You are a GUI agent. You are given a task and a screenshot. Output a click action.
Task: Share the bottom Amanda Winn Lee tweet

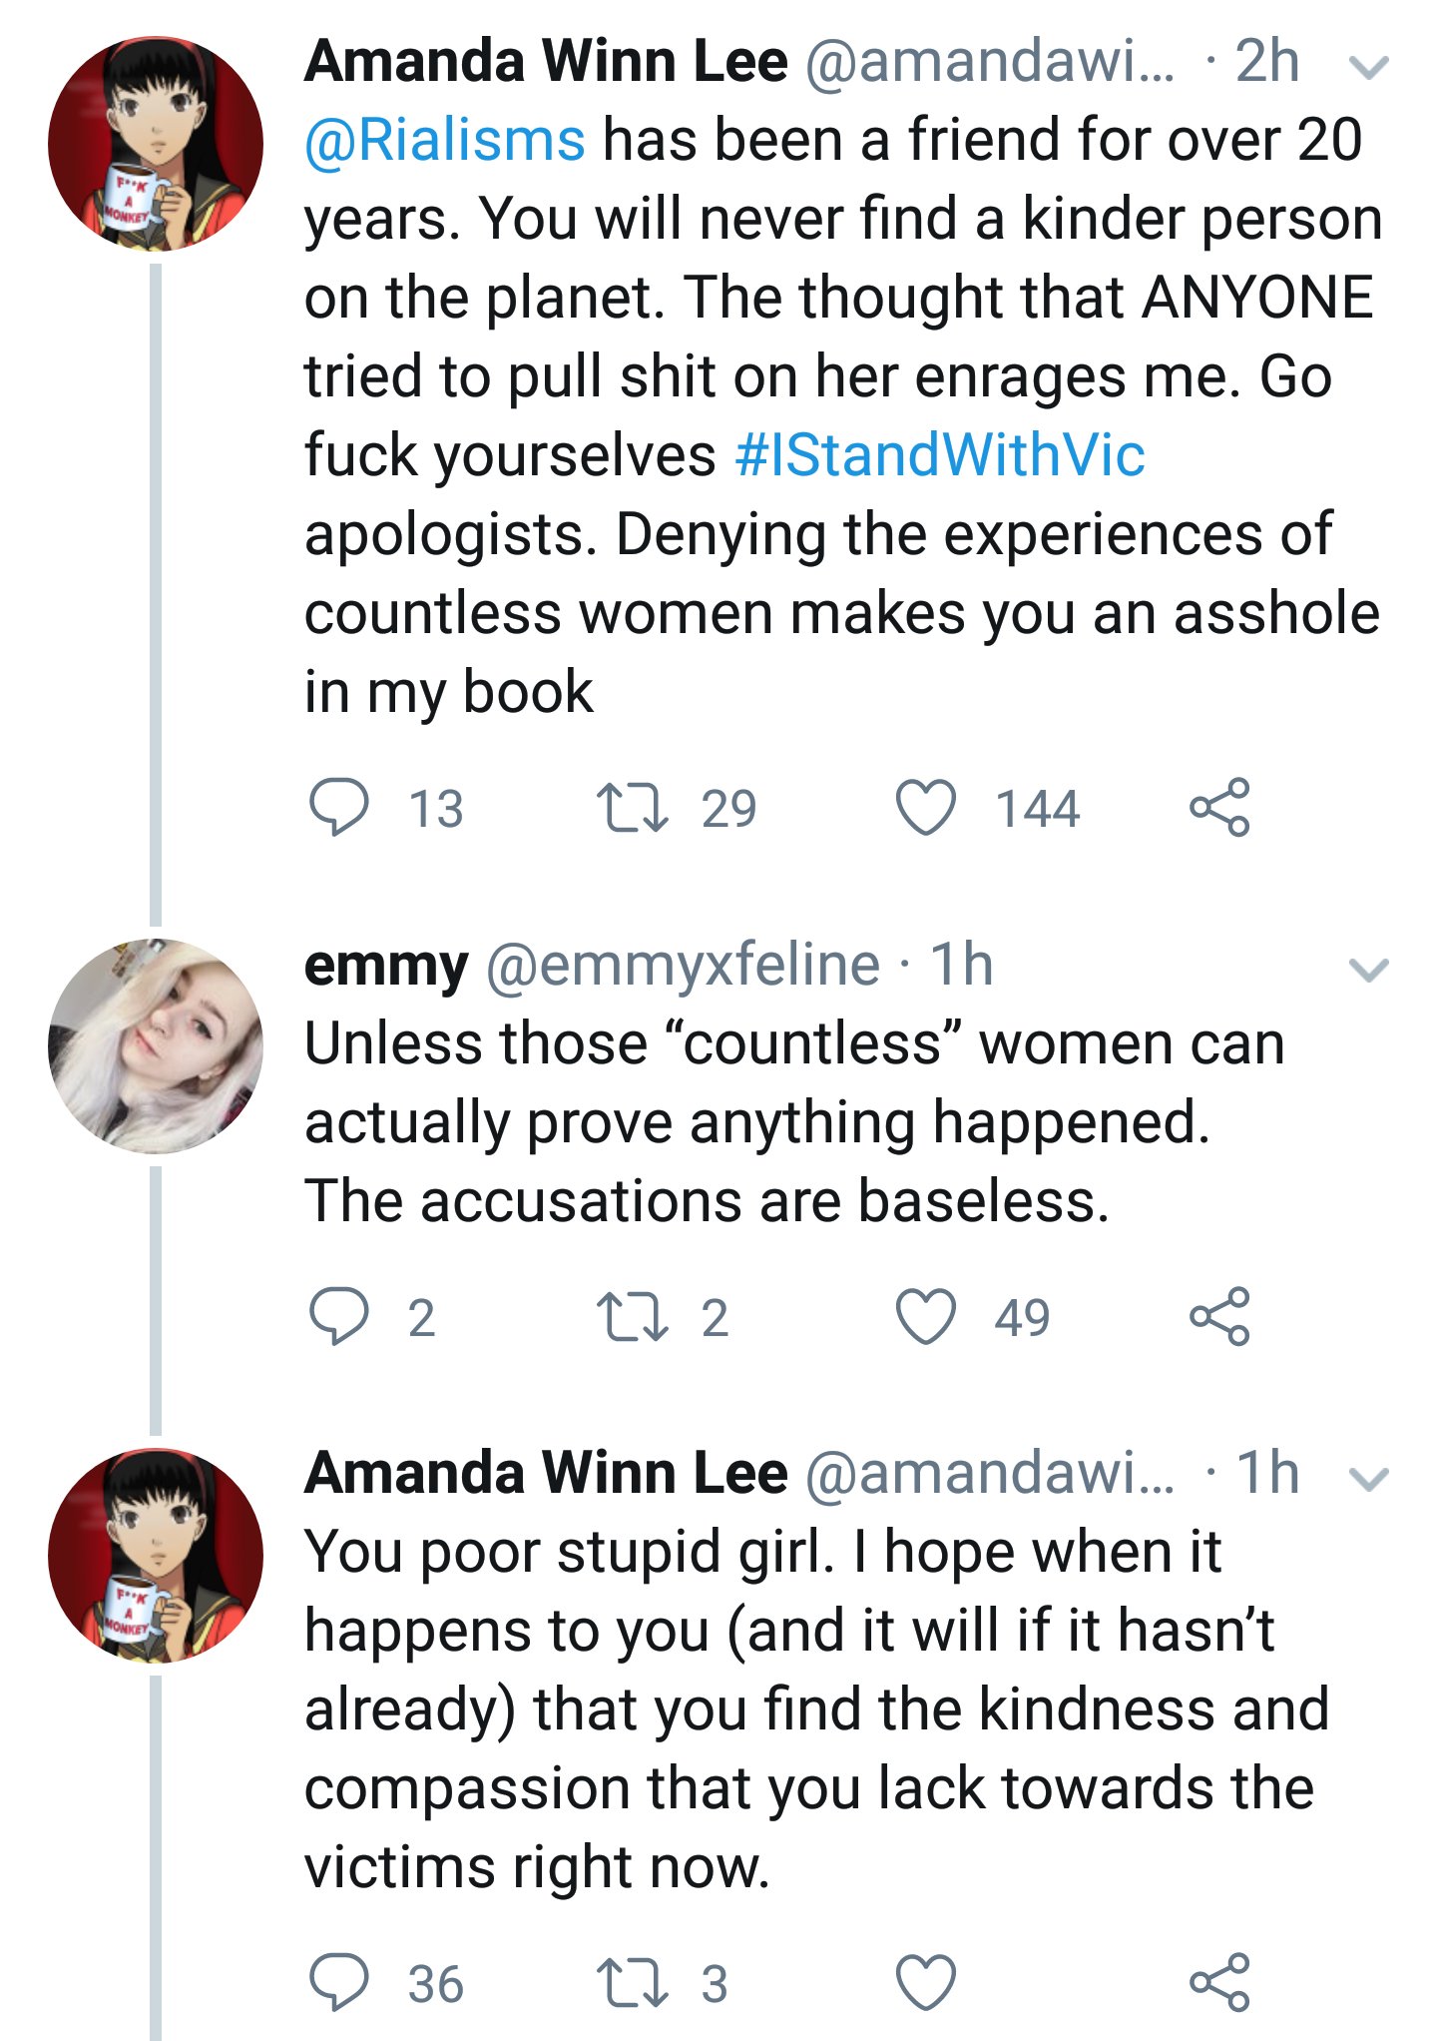click(1219, 1982)
